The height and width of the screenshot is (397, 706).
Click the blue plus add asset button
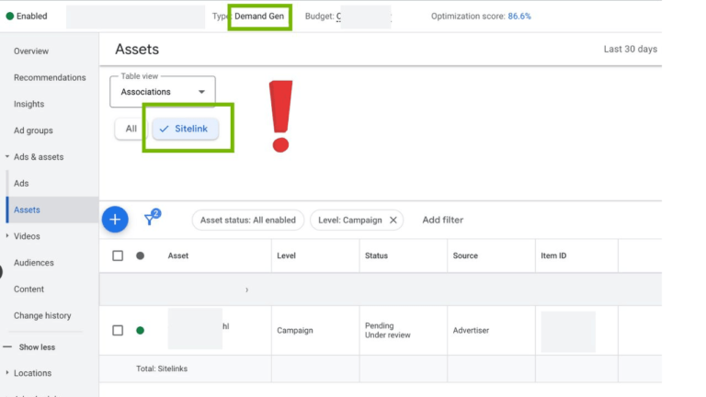pyautogui.click(x=115, y=220)
